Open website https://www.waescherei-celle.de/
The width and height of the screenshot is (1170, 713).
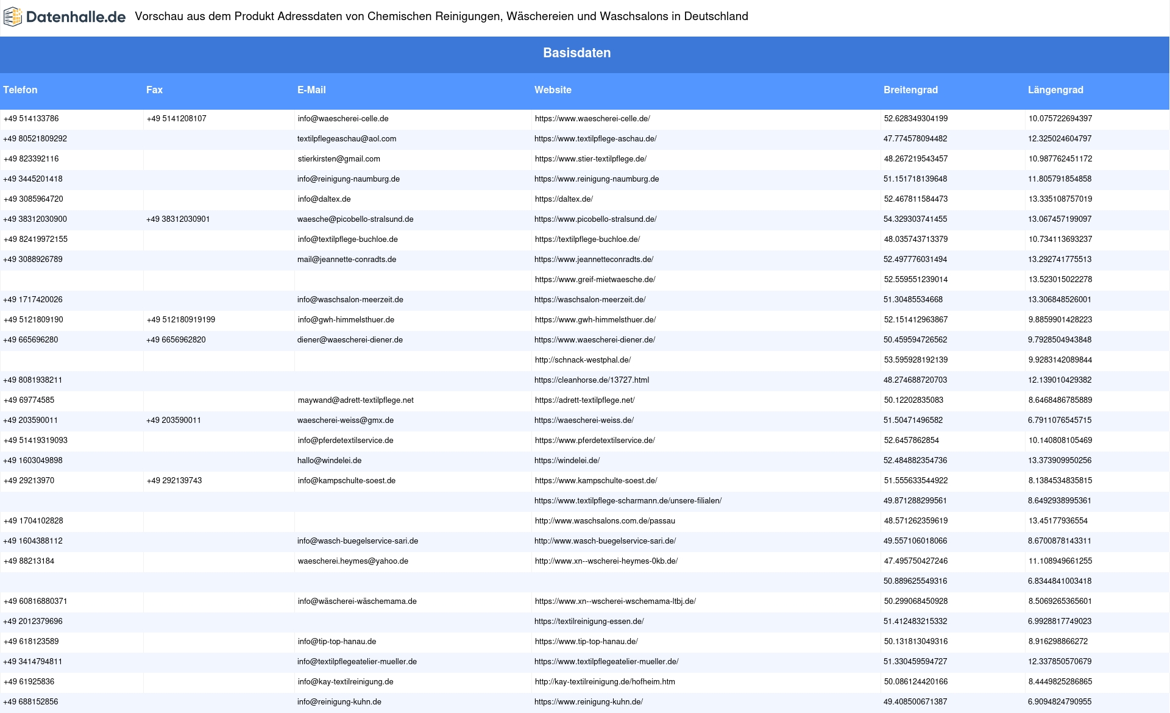(x=592, y=119)
